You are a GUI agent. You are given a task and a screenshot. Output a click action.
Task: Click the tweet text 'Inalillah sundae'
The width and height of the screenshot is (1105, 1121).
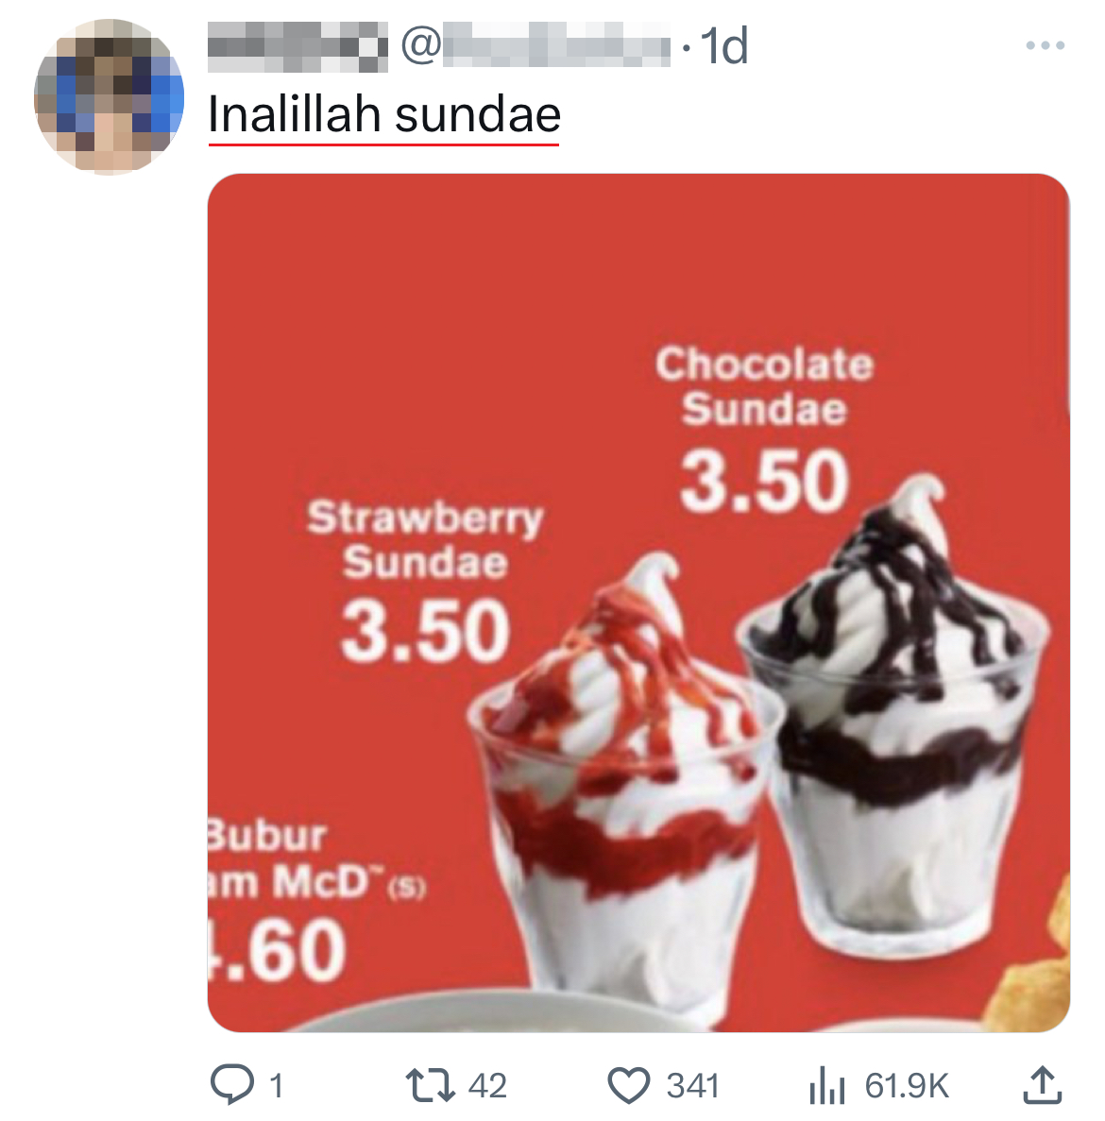pos(384,115)
